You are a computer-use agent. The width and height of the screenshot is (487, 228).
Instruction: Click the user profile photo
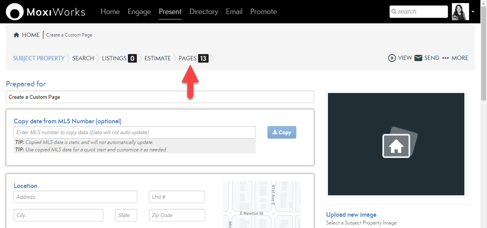tap(460, 12)
